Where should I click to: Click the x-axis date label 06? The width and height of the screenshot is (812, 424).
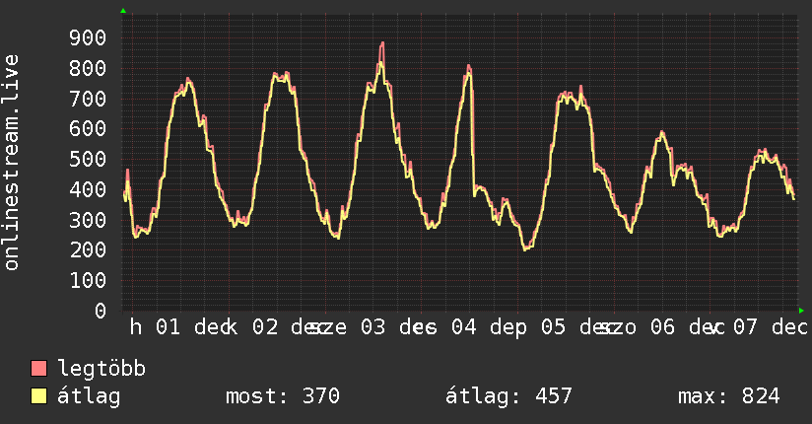663,327
